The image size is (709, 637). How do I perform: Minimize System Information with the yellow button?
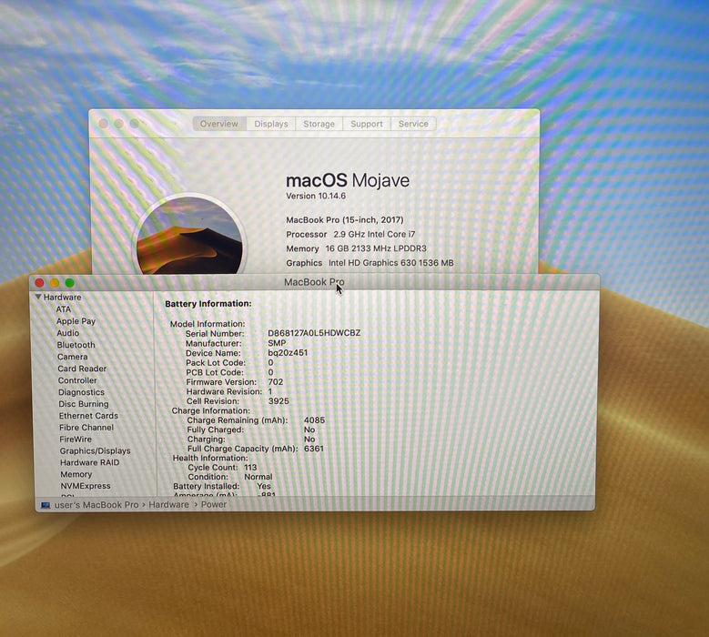55,283
